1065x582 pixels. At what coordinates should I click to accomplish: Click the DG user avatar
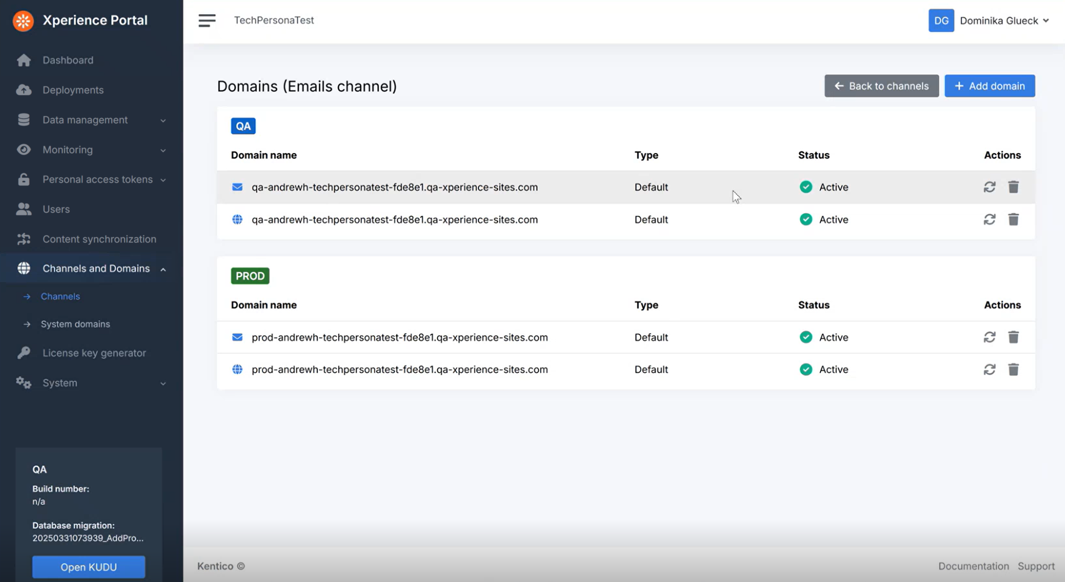click(x=941, y=21)
